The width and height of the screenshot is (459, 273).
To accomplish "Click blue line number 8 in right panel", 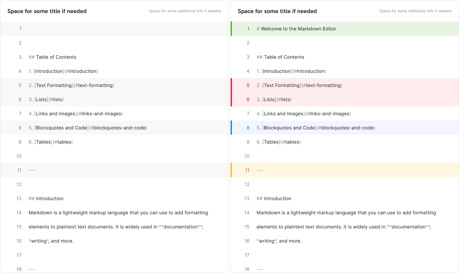I will [248, 128].
